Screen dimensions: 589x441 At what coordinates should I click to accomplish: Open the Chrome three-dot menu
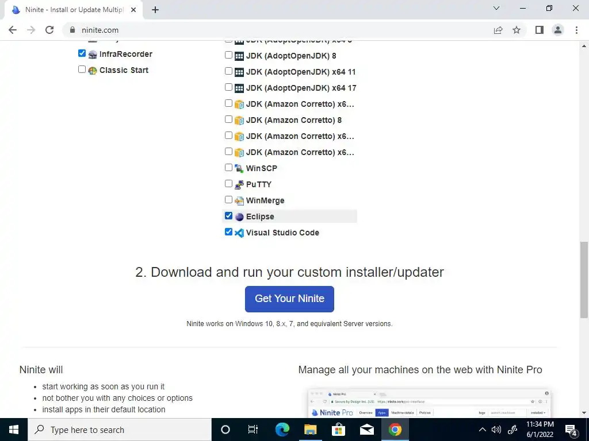[576, 30]
